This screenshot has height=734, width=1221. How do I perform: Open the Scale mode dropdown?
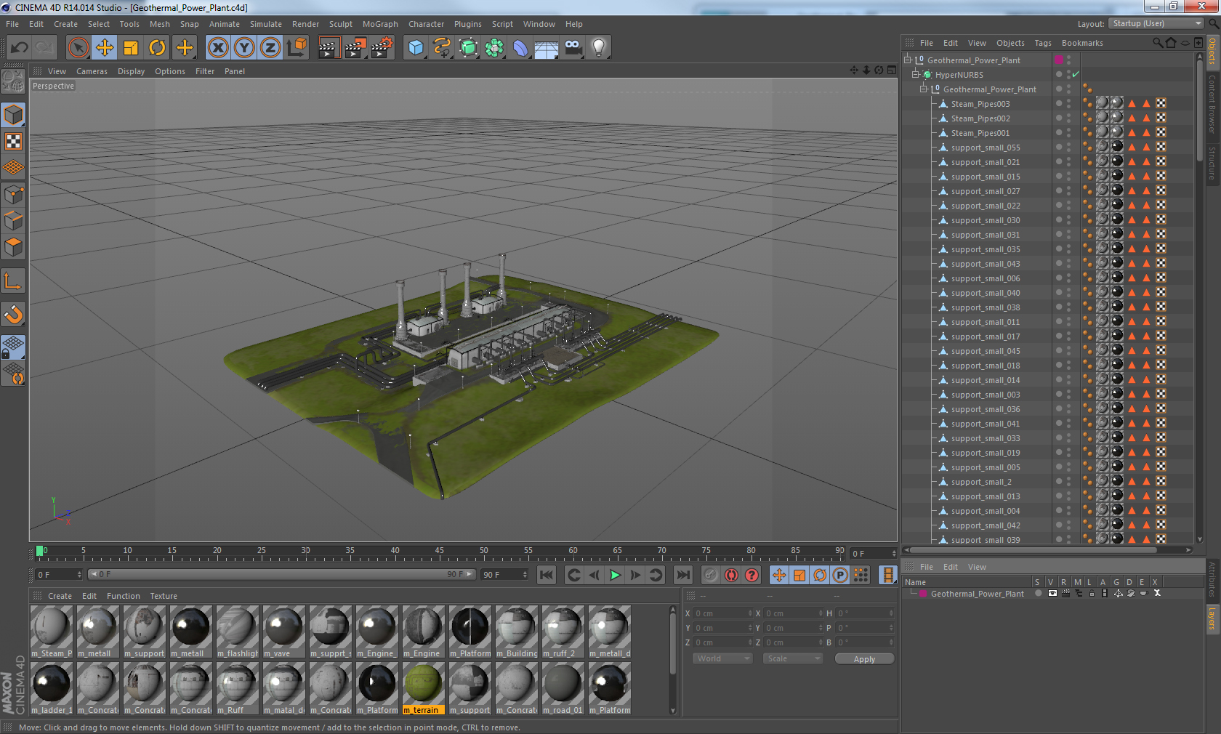pos(793,658)
